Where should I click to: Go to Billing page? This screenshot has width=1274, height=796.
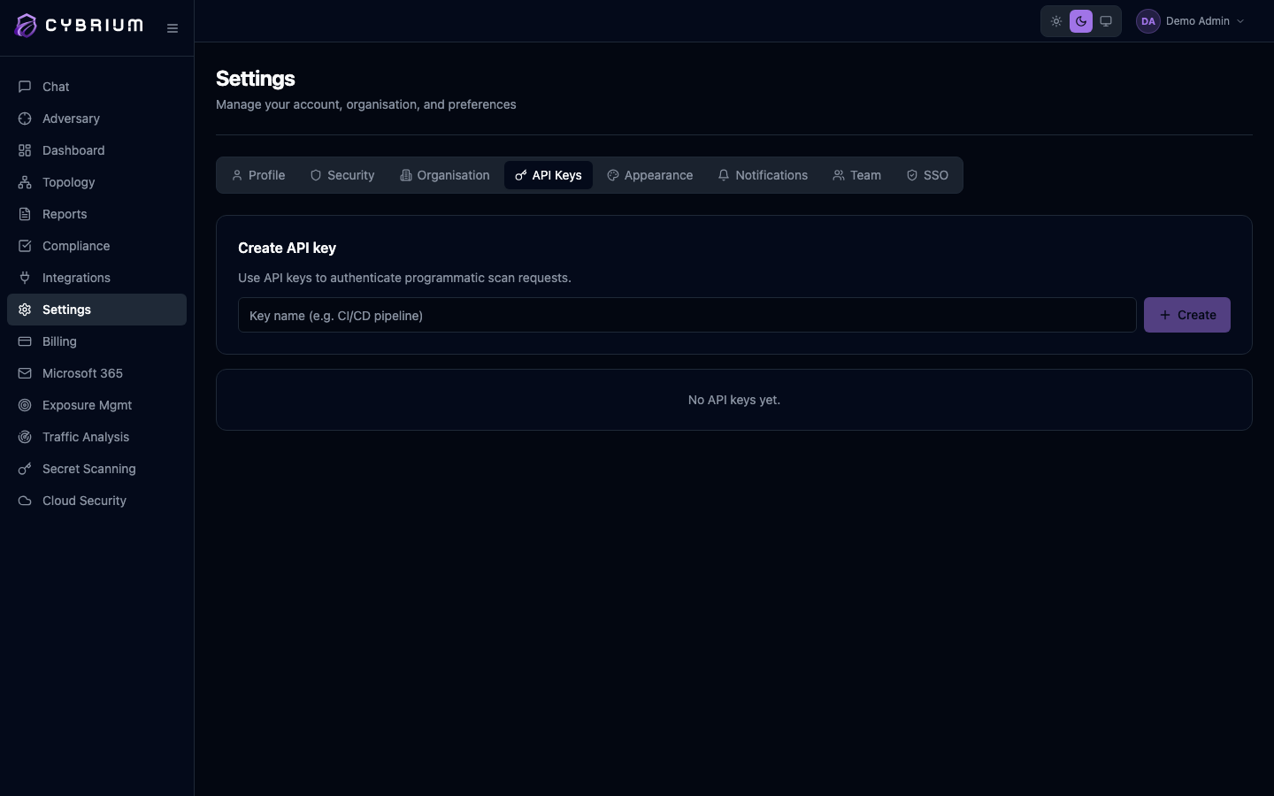pos(96,341)
